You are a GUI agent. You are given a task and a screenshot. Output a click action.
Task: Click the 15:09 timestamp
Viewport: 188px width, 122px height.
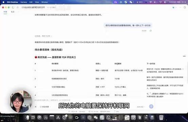pyautogui.click(x=144, y=31)
